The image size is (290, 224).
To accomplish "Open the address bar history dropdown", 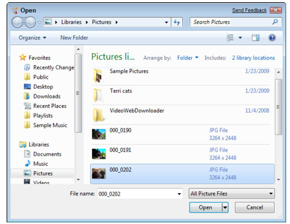I will click(x=166, y=23).
